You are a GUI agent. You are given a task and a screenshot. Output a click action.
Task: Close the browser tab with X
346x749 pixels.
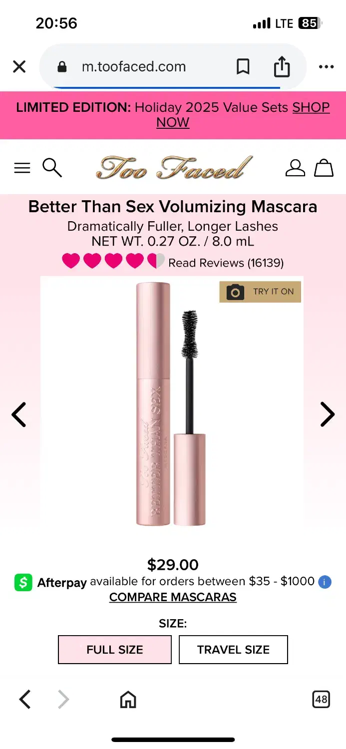click(x=19, y=66)
